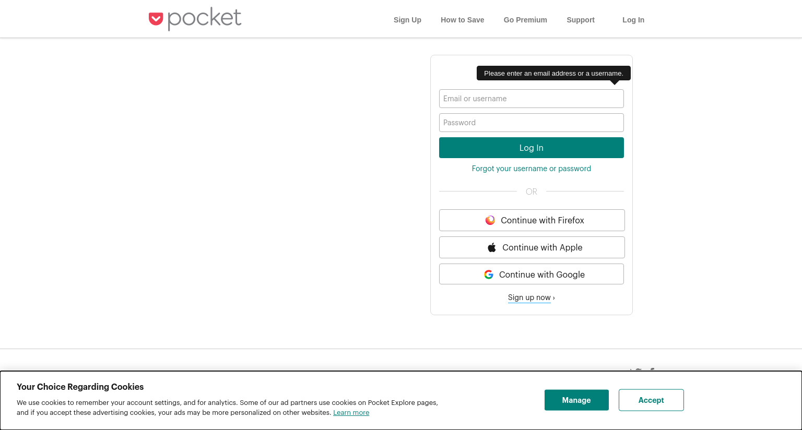Screen dimensions: 802x430
Task: Click the Firefox logo icon
Action: pyautogui.click(x=490, y=220)
